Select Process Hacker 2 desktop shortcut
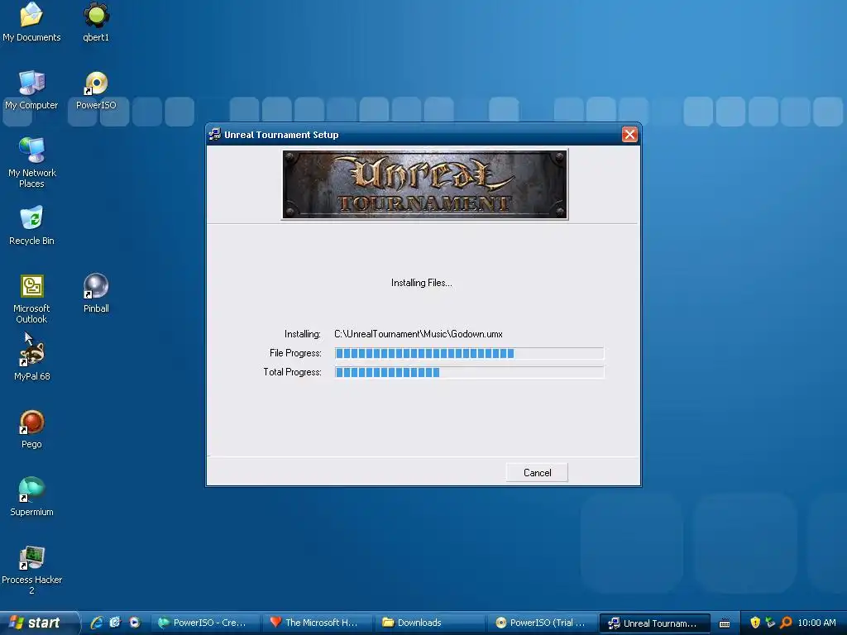Image resolution: width=847 pixels, height=635 pixels. click(32, 570)
